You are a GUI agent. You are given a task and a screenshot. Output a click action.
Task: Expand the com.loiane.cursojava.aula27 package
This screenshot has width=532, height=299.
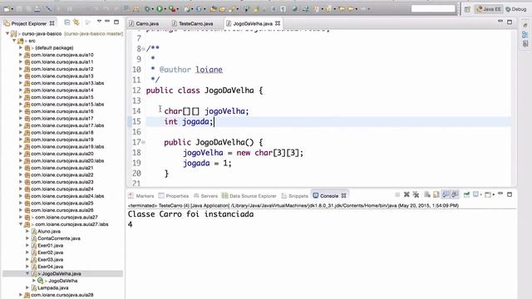pos(21,217)
